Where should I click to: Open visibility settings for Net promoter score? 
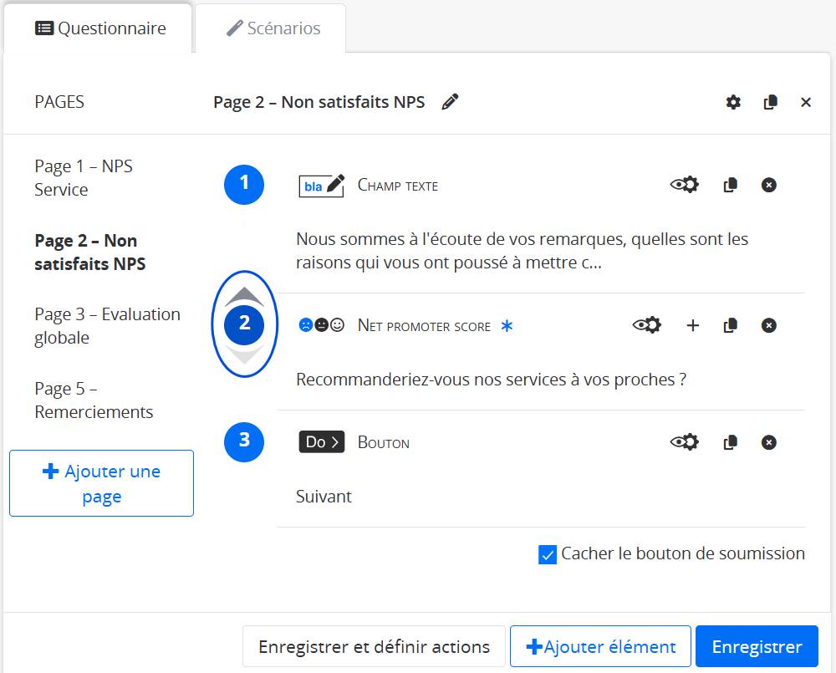646,325
